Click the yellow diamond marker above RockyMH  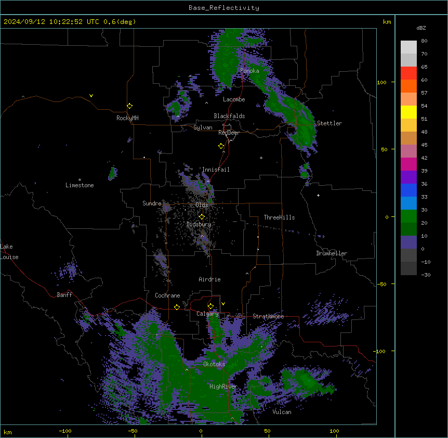(130, 106)
